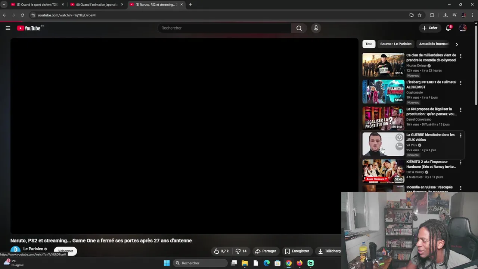Screen dimensions: 478x269
Task: Open the media controls icon in Chrome toolbar
Action: (454, 15)
